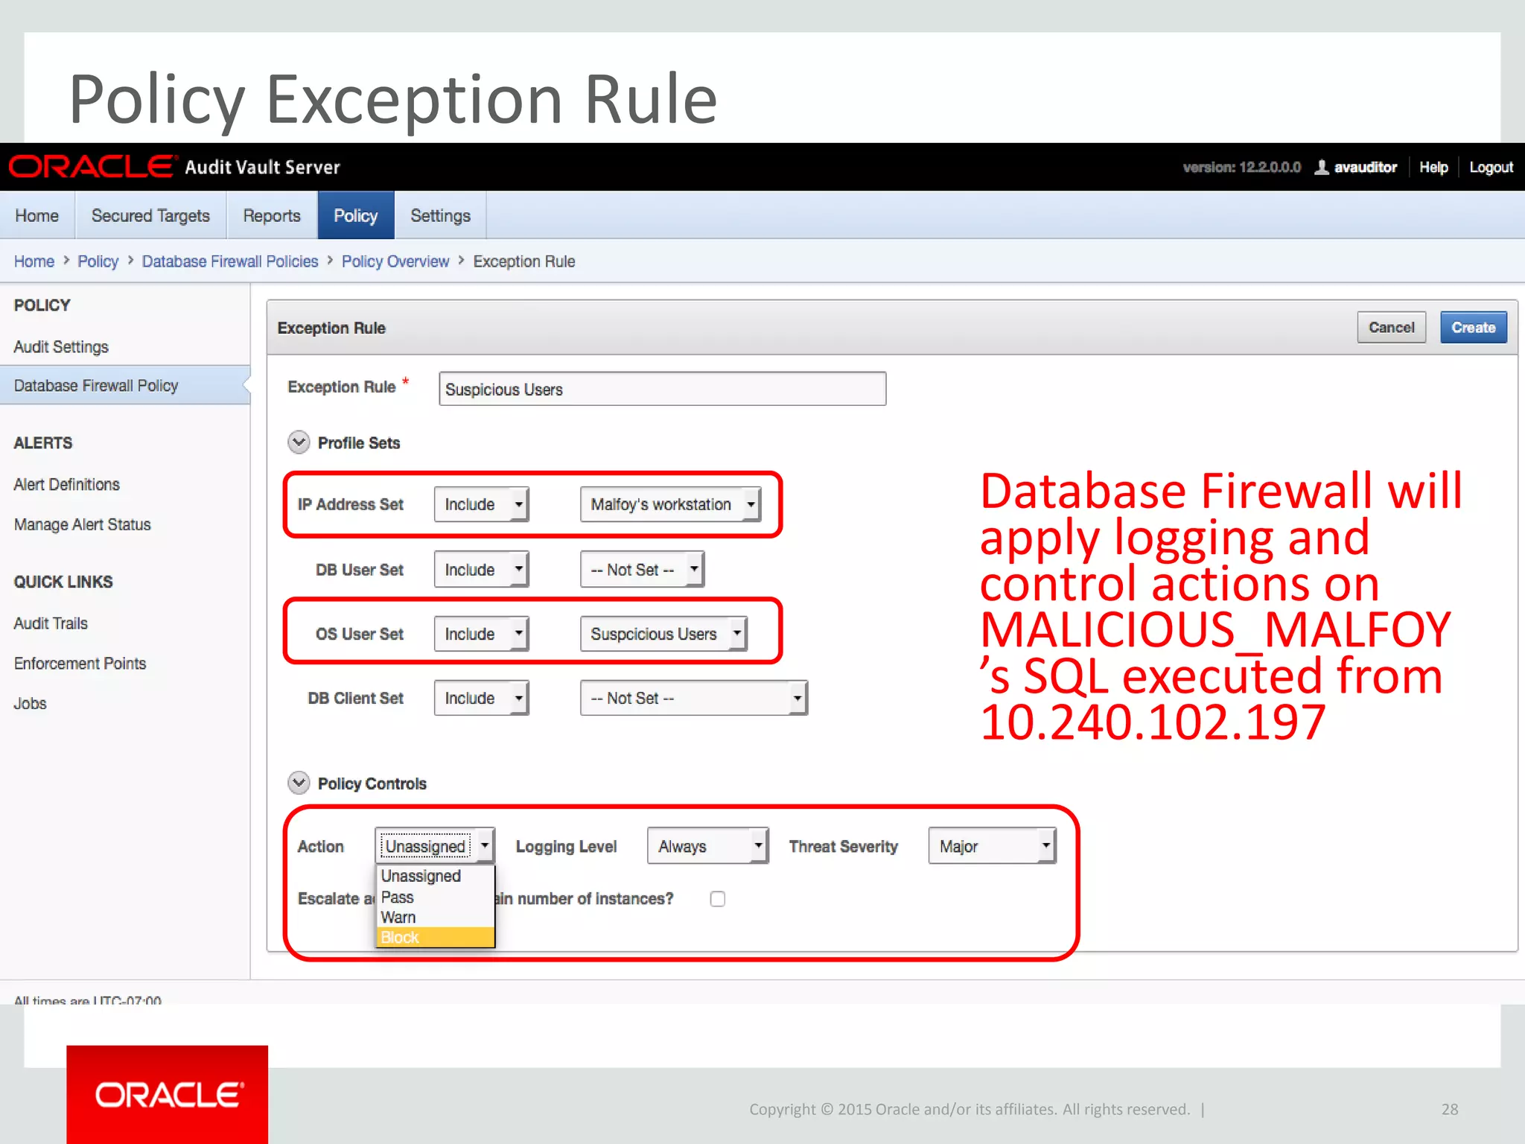Go to Policy breadcrumb link
This screenshot has width=1525, height=1144.
98,261
